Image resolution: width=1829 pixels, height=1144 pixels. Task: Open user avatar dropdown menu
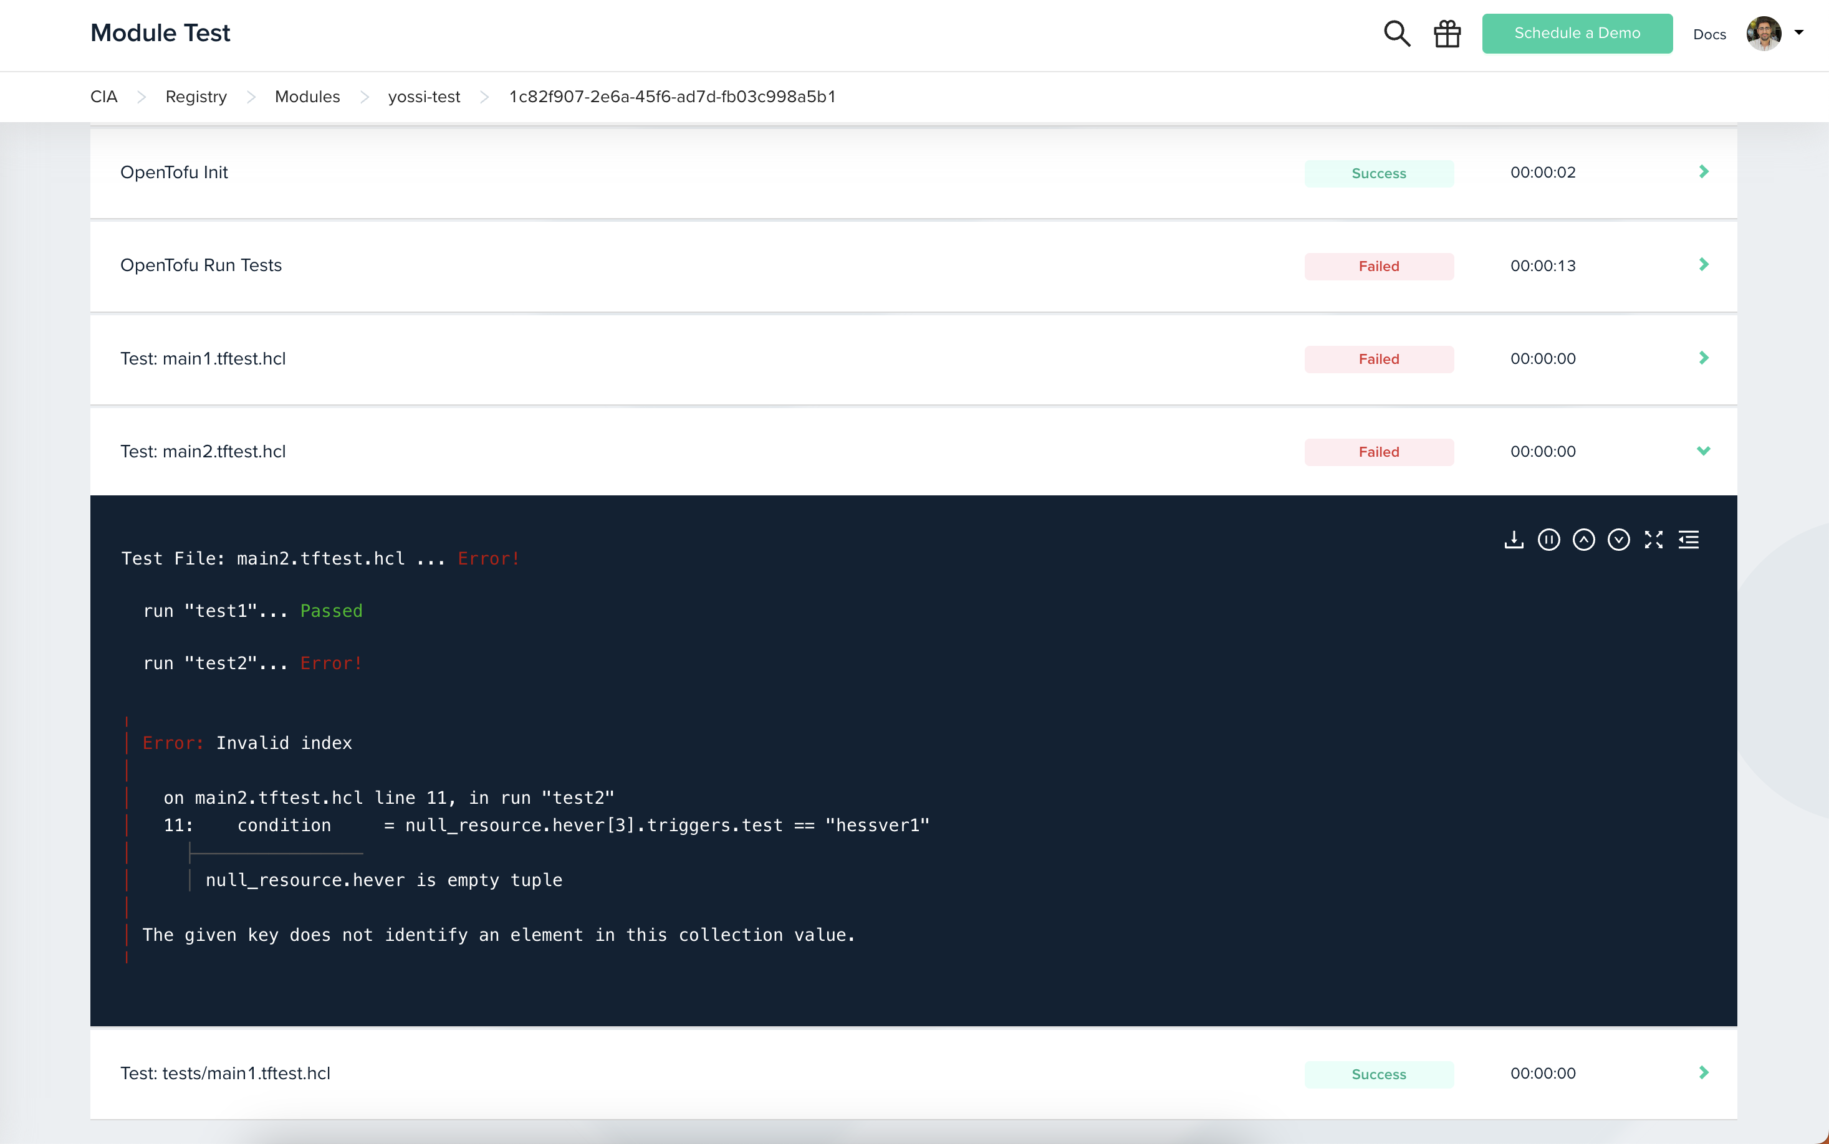[x=1775, y=33]
